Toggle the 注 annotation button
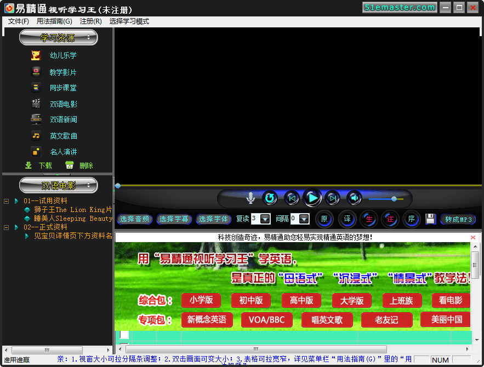484x367 pixels. click(x=390, y=219)
